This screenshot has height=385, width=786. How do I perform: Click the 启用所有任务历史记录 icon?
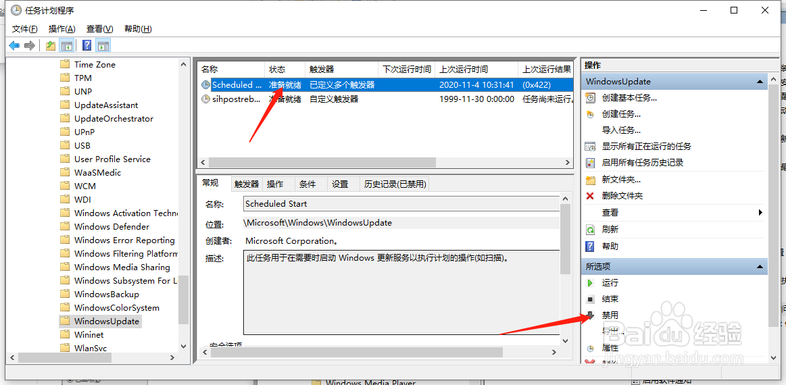pyautogui.click(x=591, y=163)
